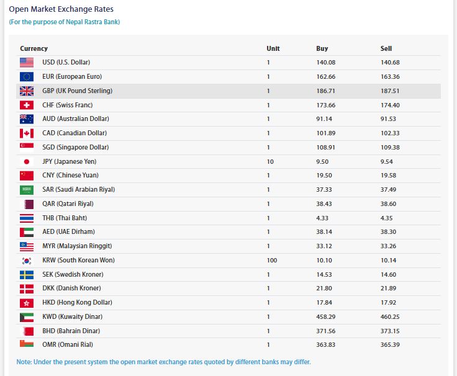Click the Swiss flag icon
This screenshot has width=457, height=376.
point(27,105)
